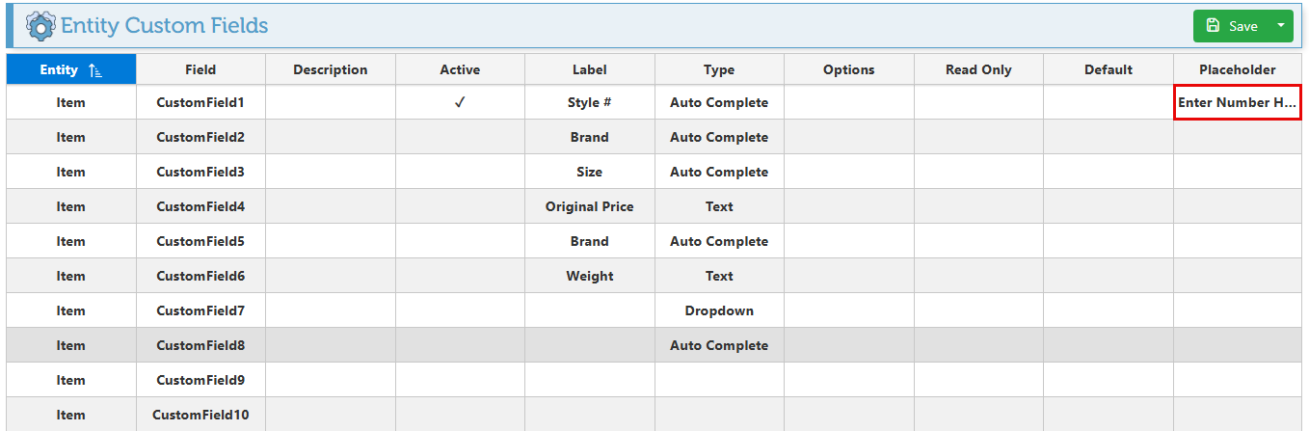The height and width of the screenshot is (431, 1309).
Task: Click the gear icon beside Entity Custom Fields
Action: point(40,26)
